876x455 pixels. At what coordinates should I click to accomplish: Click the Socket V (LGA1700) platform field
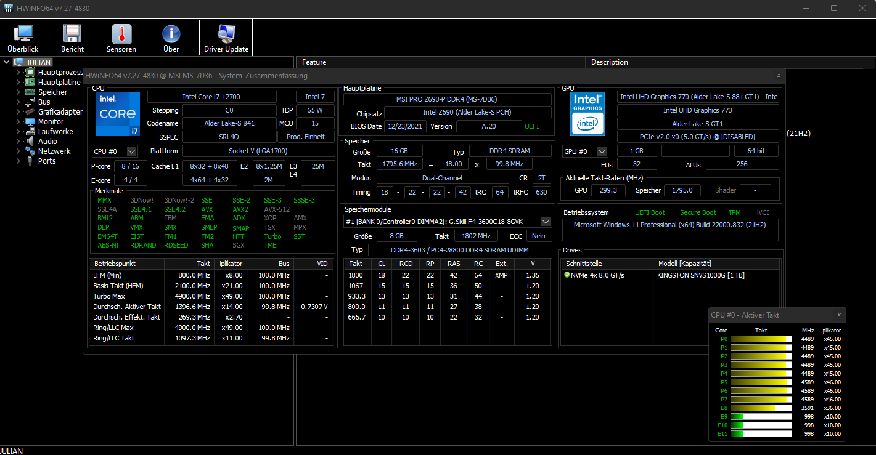point(258,151)
